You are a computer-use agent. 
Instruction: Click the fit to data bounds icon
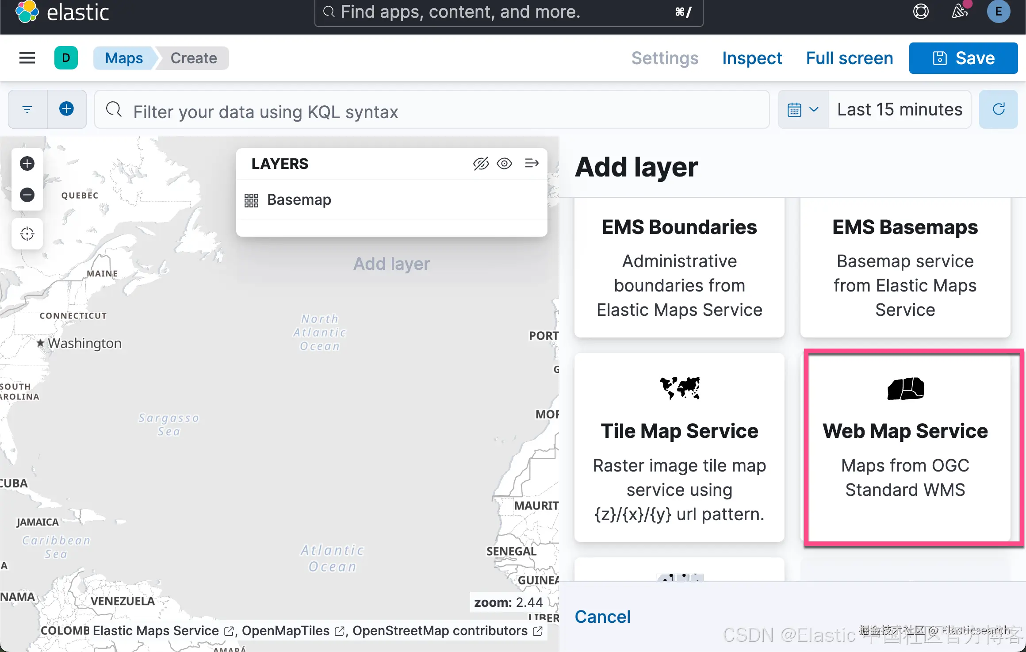27,234
